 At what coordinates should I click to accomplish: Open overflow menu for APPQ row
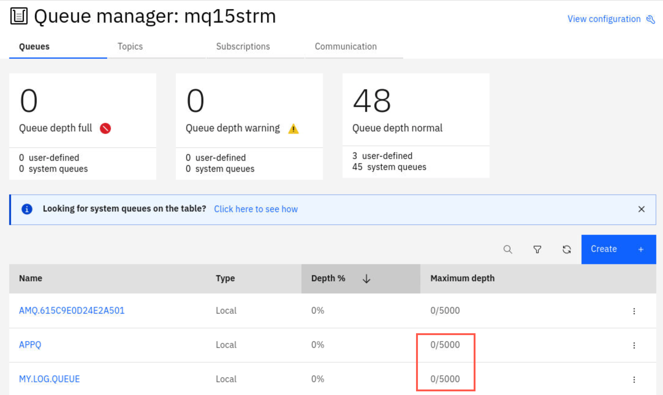pos(634,345)
